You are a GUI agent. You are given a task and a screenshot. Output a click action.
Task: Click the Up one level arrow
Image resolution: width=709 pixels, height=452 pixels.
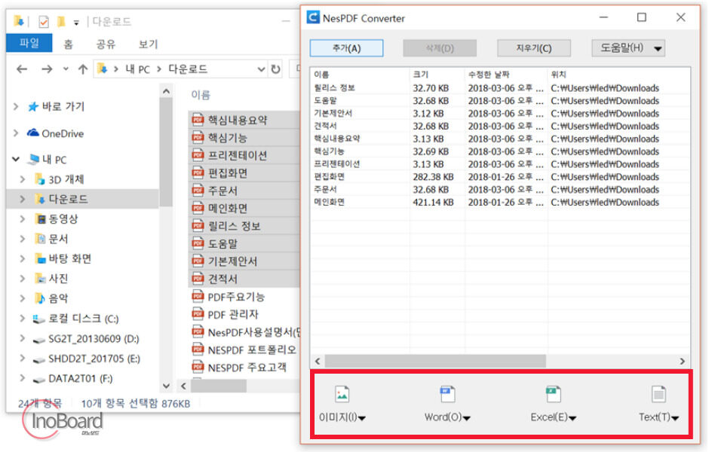coord(83,69)
